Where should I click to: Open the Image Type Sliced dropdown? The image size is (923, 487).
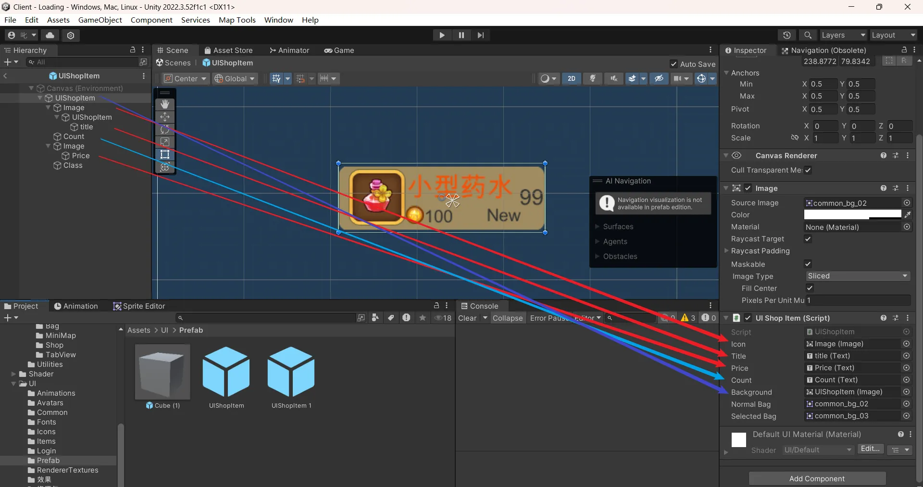[x=857, y=276]
